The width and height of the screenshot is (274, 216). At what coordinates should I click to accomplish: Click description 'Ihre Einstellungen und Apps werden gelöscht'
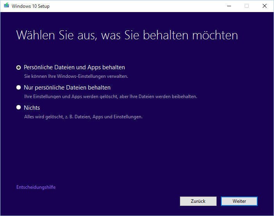pos(71,97)
